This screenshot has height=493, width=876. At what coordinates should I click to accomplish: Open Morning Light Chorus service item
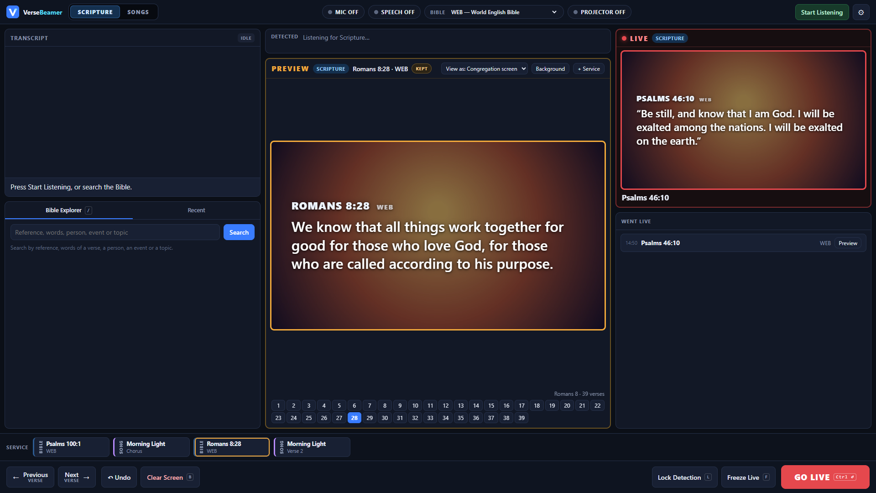pos(151,447)
